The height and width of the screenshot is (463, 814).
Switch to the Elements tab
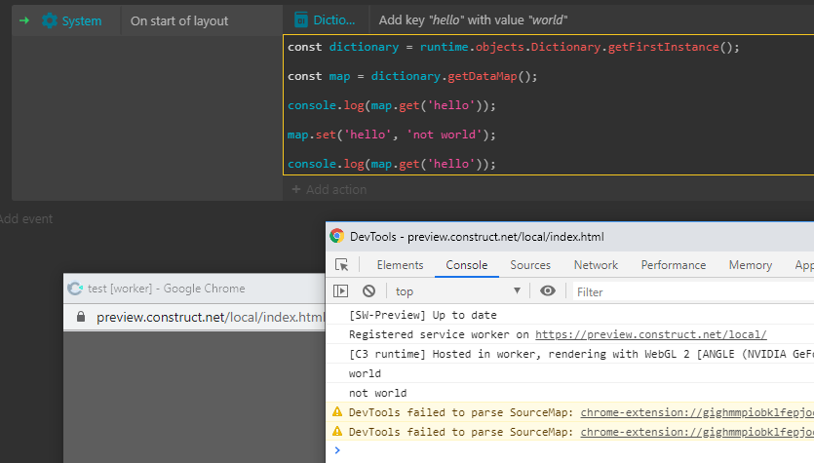[400, 265]
